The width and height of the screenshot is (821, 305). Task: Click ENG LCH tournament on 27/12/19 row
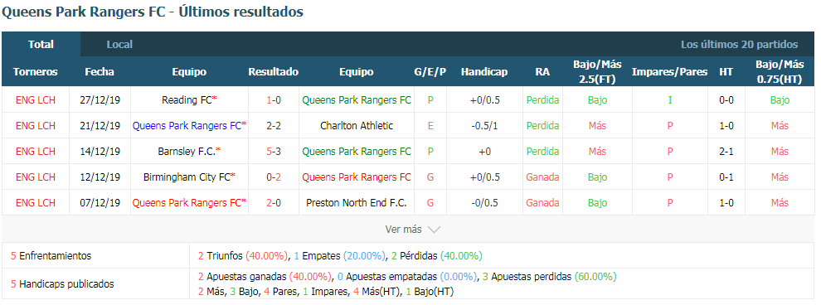click(36, 100)
